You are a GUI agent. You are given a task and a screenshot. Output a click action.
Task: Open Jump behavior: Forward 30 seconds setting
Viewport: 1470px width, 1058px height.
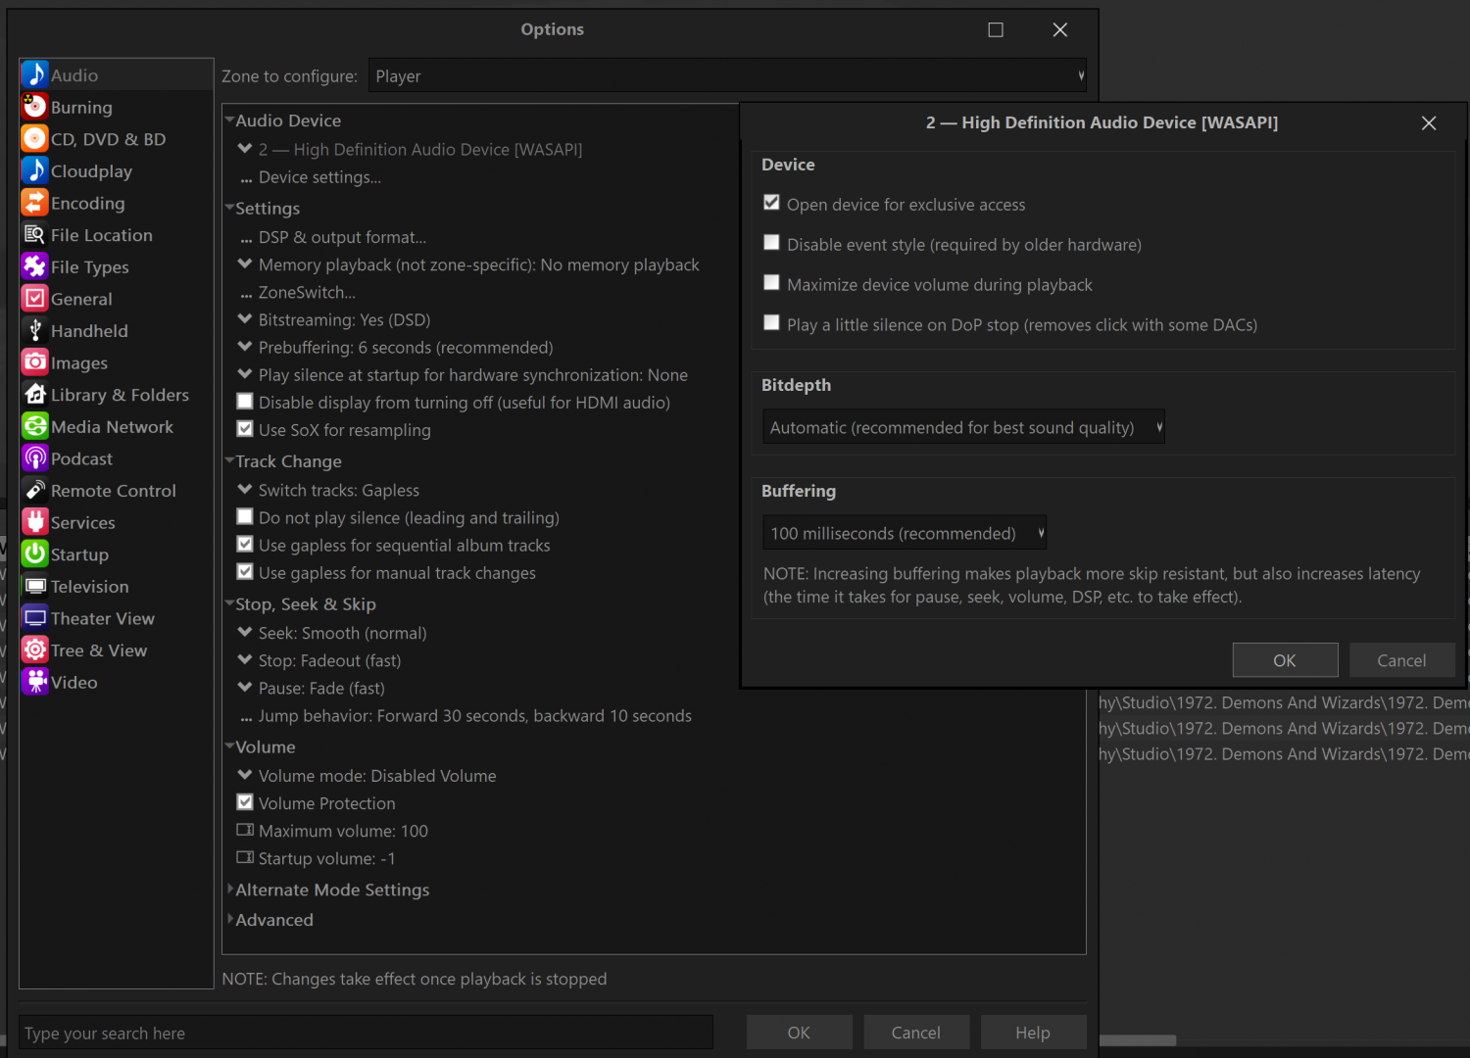tap(474, 716)
